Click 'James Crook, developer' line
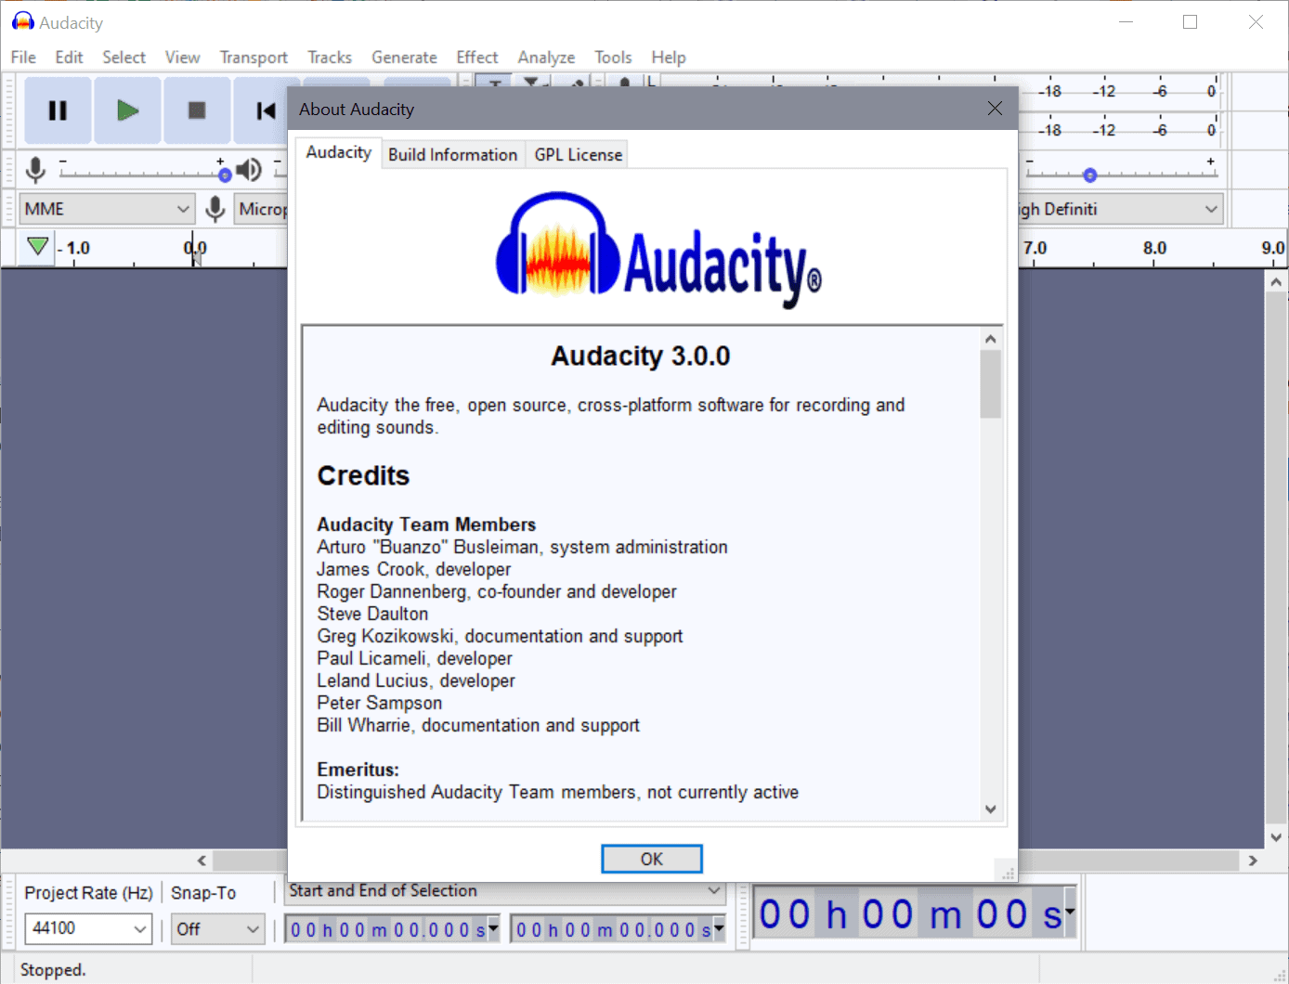Image resolution: width=1289 pixels, height=984 pixels. tap(413, 569)
